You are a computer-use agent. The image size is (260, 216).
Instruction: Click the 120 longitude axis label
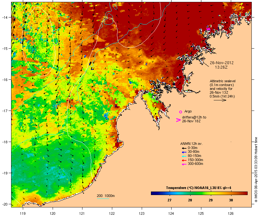(53, 213)
